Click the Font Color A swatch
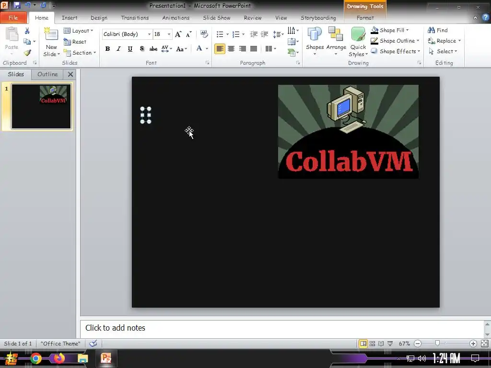Viewport: 491px width, 368px height. tap(199, 48)
